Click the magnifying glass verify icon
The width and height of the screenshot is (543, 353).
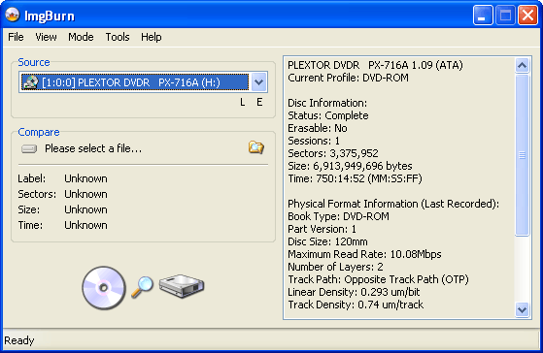click(x=142, y=287)
